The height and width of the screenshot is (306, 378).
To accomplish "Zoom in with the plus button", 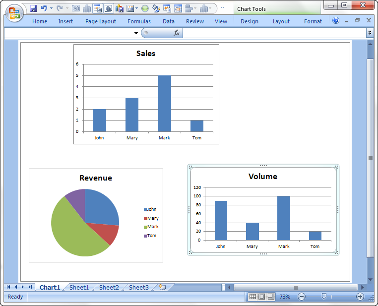I will pyautogui.click(x=360, y=297).
